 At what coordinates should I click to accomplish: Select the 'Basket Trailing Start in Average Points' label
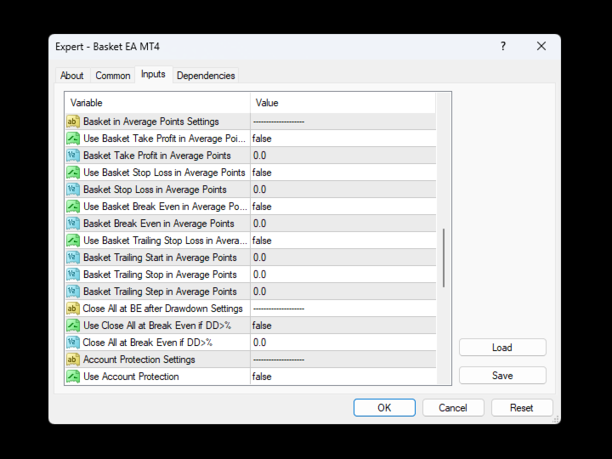click(x=160, y=258)
